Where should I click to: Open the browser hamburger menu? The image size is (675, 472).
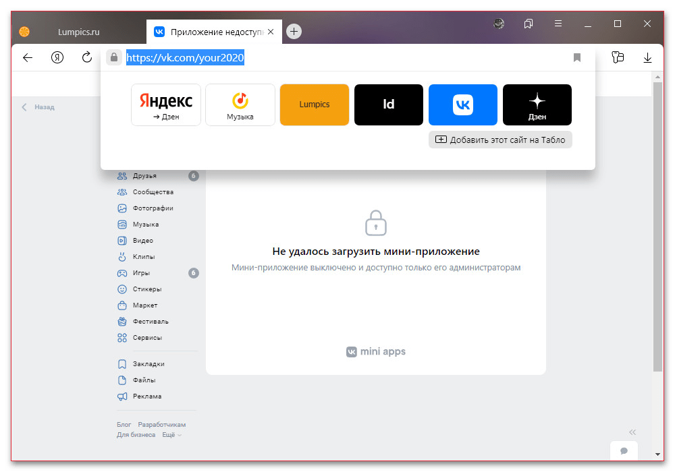[558, 24]
